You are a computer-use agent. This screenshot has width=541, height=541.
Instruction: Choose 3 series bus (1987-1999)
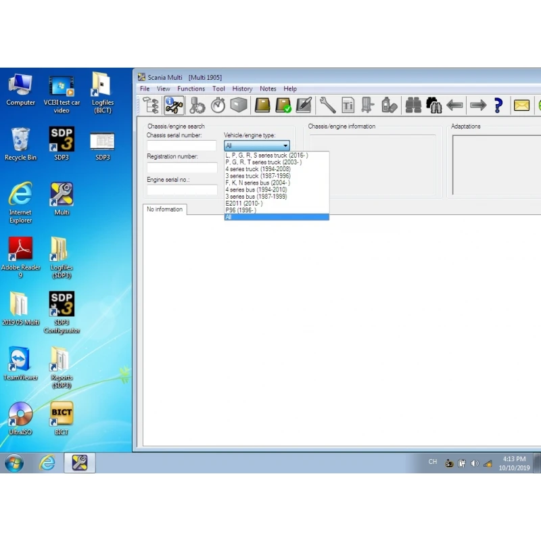tap(277, 197)
